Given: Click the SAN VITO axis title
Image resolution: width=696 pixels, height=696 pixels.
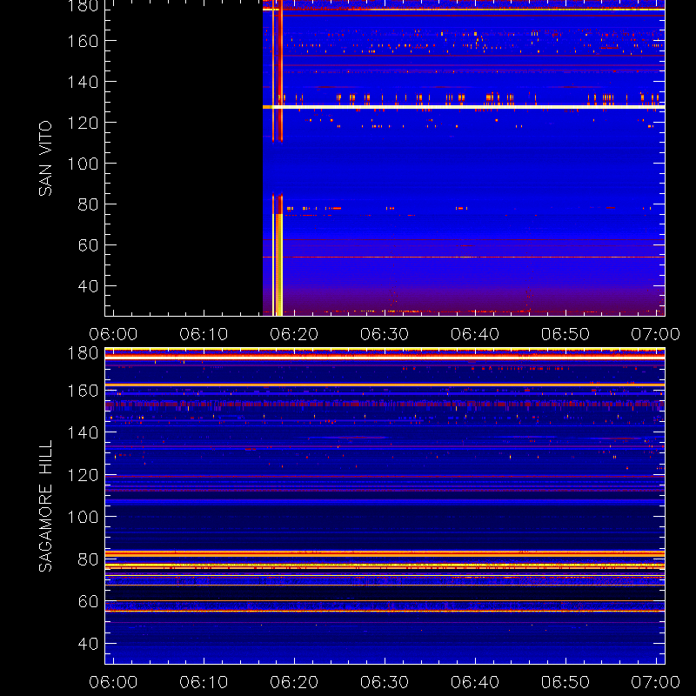Looking at the screenshot, I should 45,158.
